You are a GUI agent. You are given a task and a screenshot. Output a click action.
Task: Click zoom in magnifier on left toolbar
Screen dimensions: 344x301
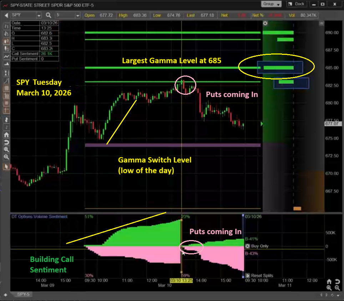coord(6,150)
